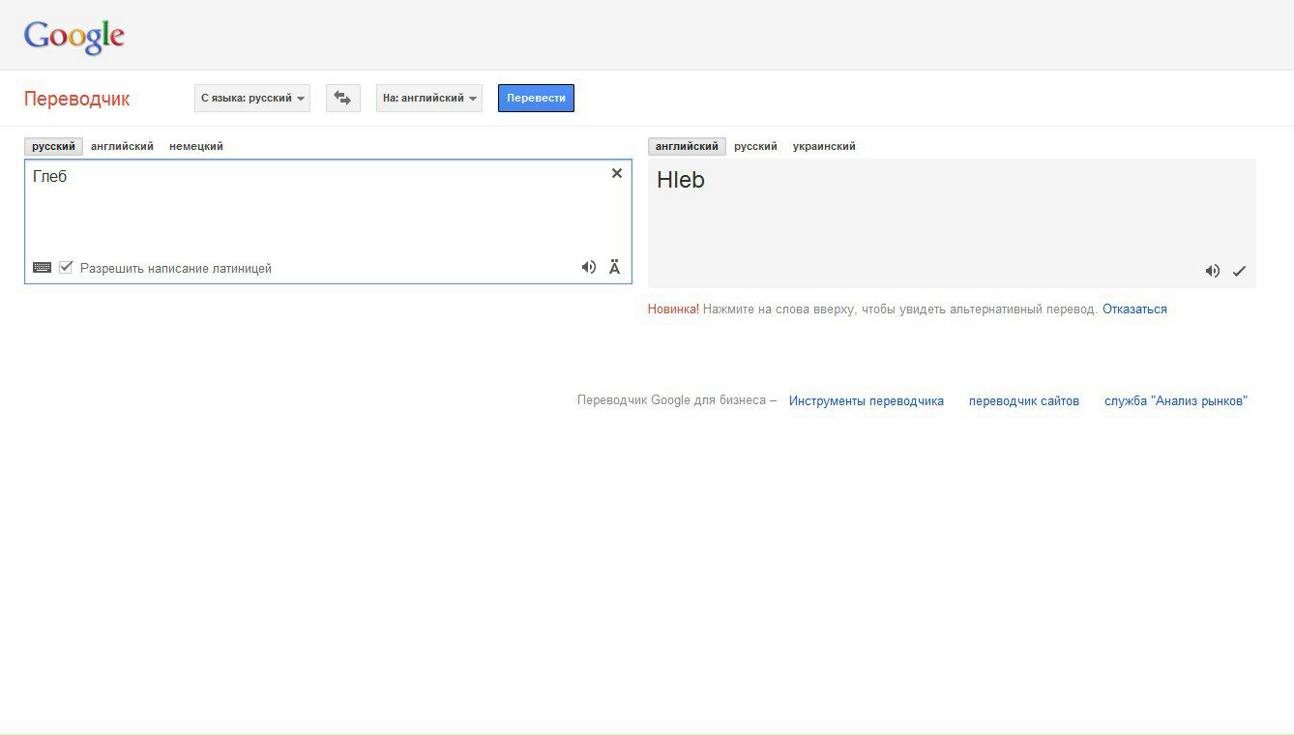Screen dimensions: 1294x735
Task: Click the Ä transliteration icon
Action: pyautogui.click(x=614, y=268)
